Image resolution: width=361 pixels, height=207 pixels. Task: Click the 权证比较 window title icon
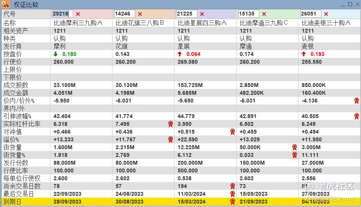point(5,4)
